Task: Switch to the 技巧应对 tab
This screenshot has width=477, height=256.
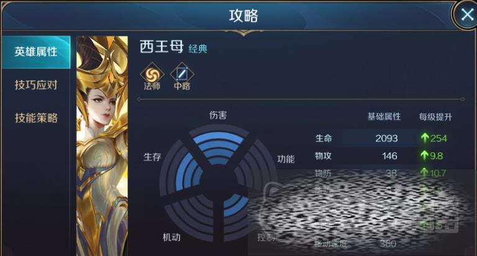Action: (36, 85)
